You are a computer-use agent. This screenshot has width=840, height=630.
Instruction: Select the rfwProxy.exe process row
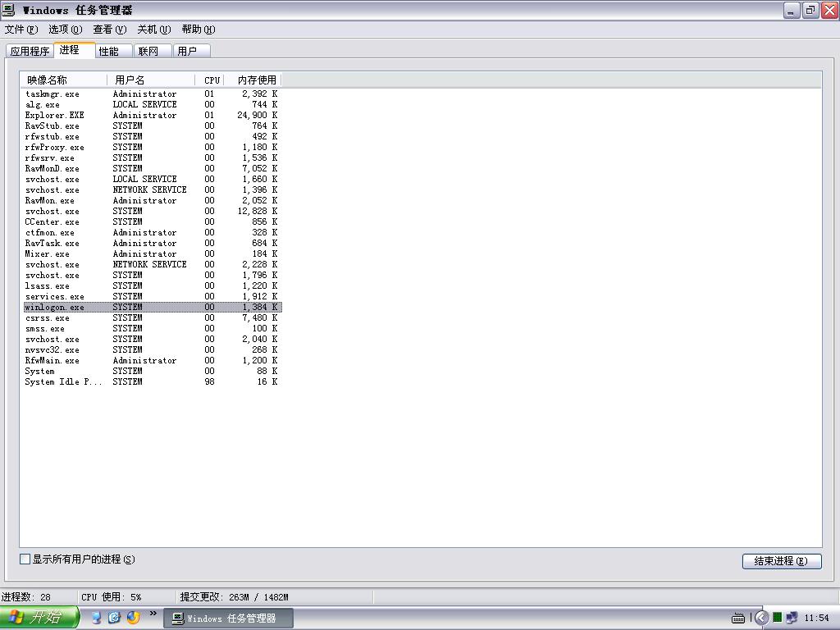(x=152, y=148)
